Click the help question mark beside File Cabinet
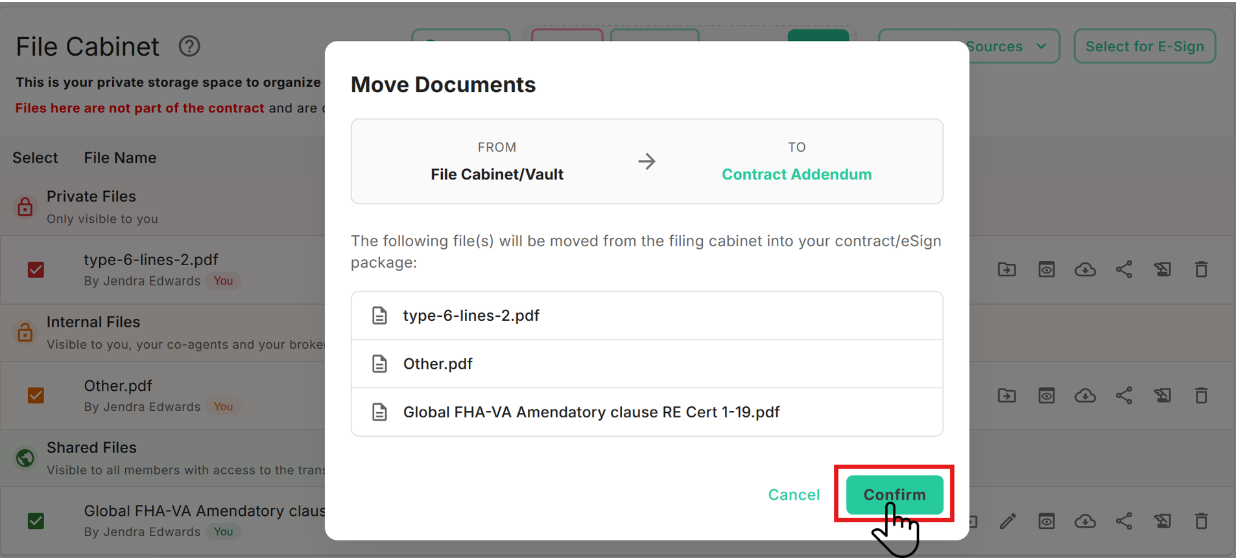Viewport: 1236px width, 558px height. [189, 47]
